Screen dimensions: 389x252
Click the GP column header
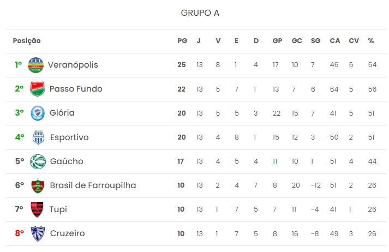277,41
